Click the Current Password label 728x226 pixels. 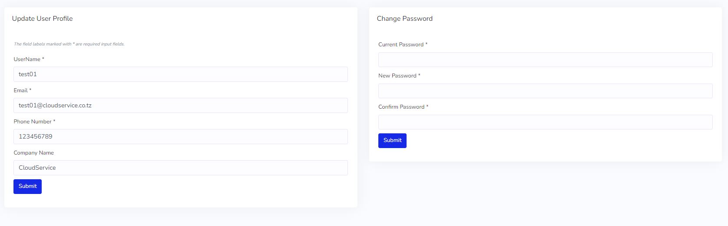pyautogui.click(x=401, y=45)
